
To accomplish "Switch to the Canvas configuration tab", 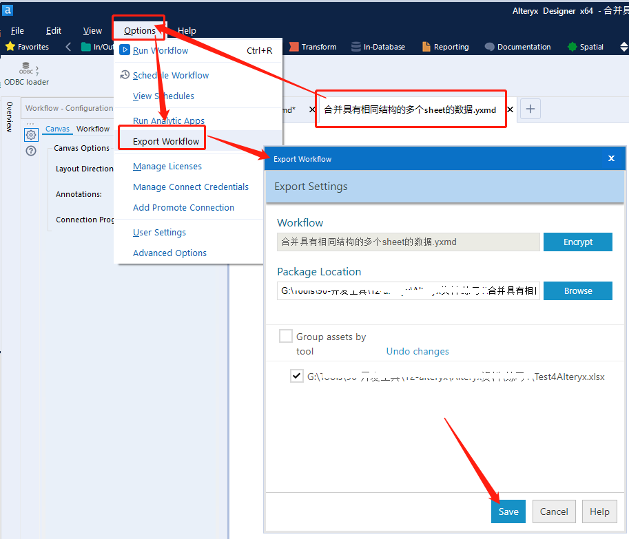I will coord(57,129).
